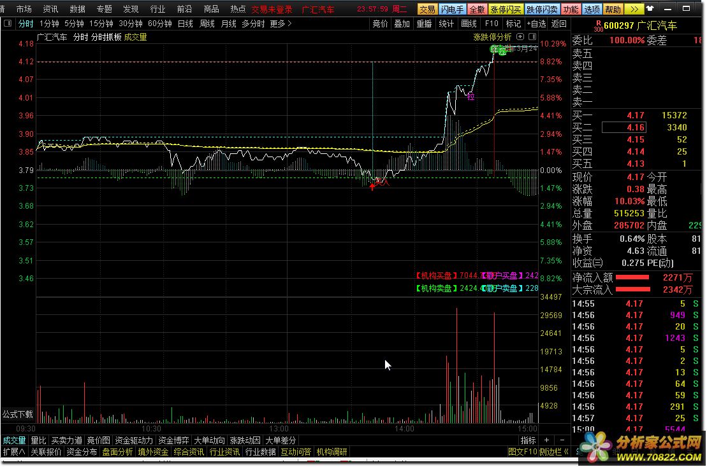
Task: Click the magenta 拉 marker on the chart
Action: (470, 97)
